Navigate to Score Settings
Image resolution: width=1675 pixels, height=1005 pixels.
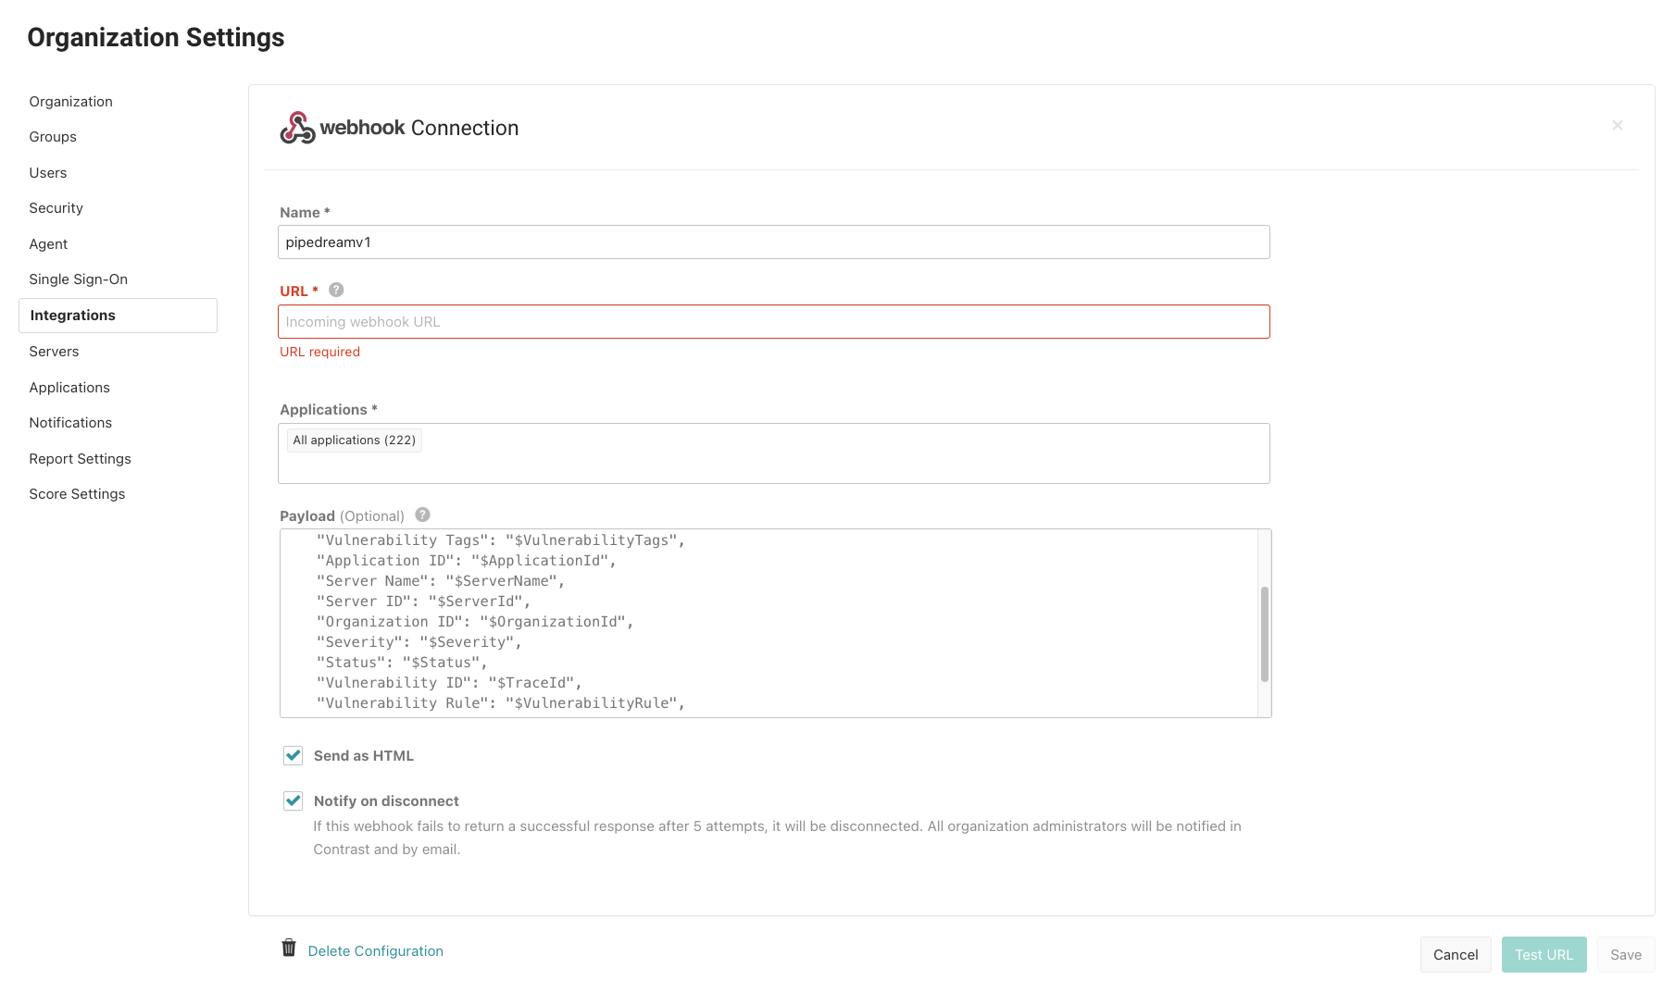[77, 494]
